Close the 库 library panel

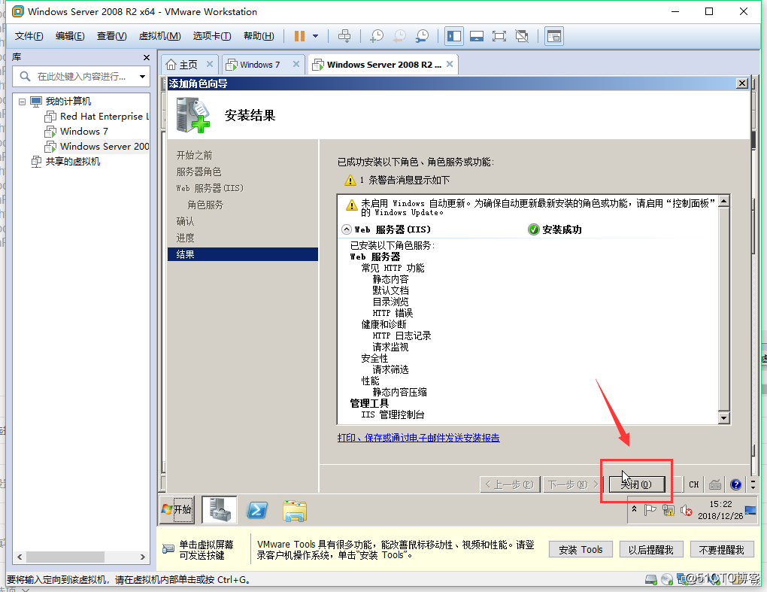click(147, 57)
